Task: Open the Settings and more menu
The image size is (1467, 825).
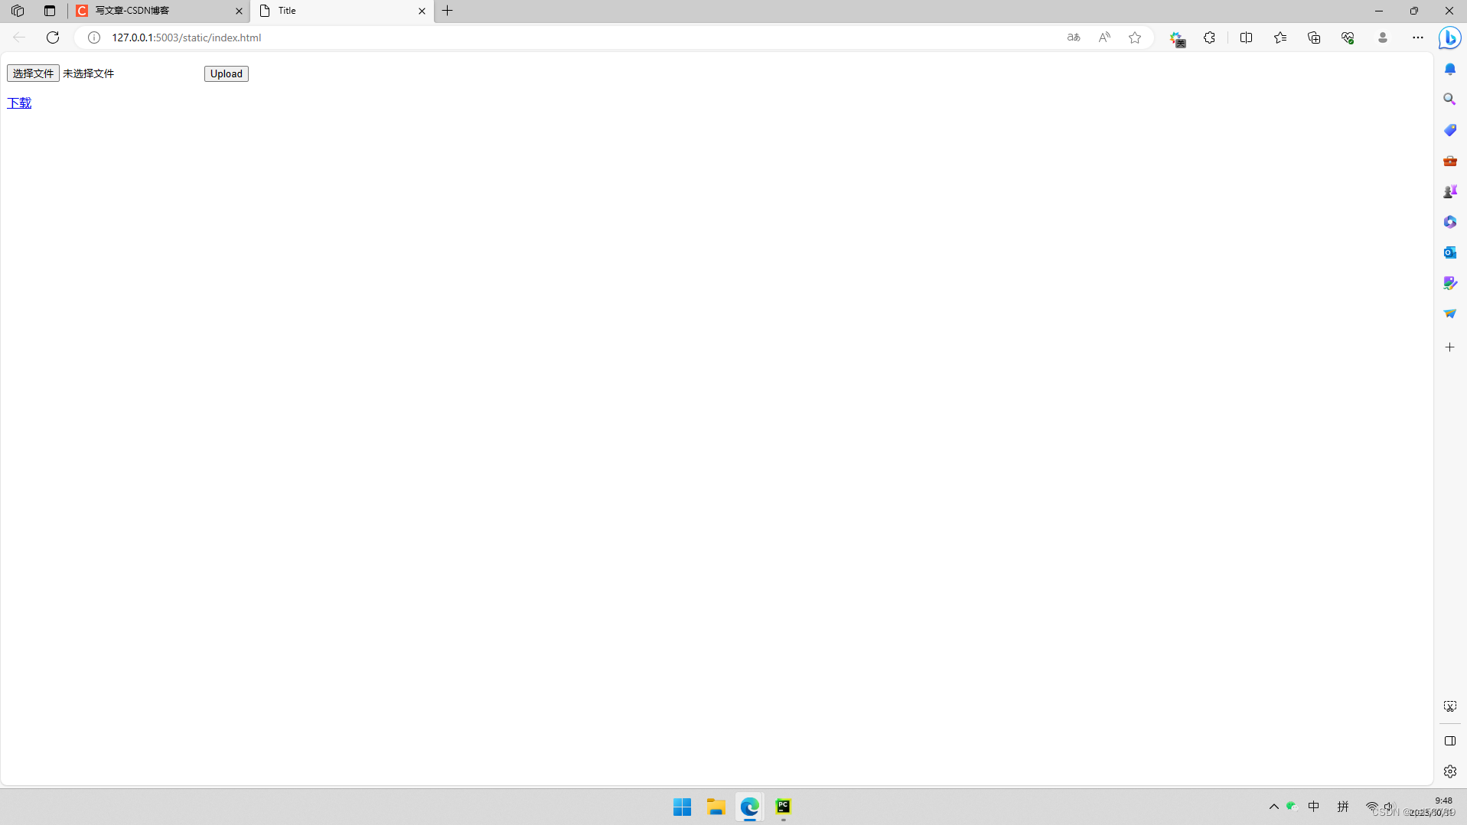Action: tap(1418, 37)
